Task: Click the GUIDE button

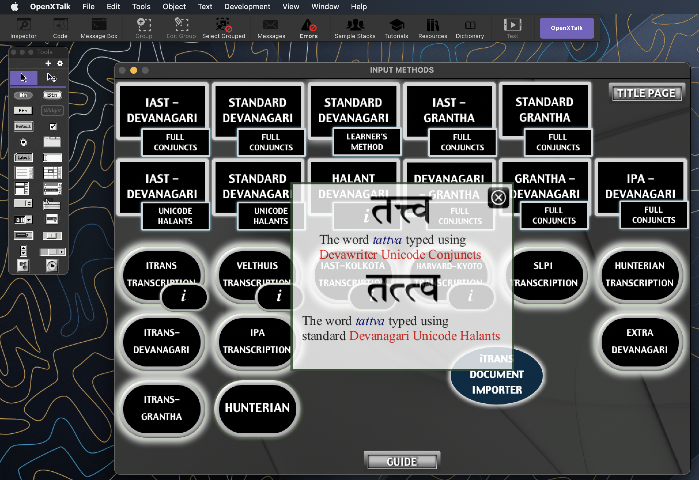Action: click(402, 461)
